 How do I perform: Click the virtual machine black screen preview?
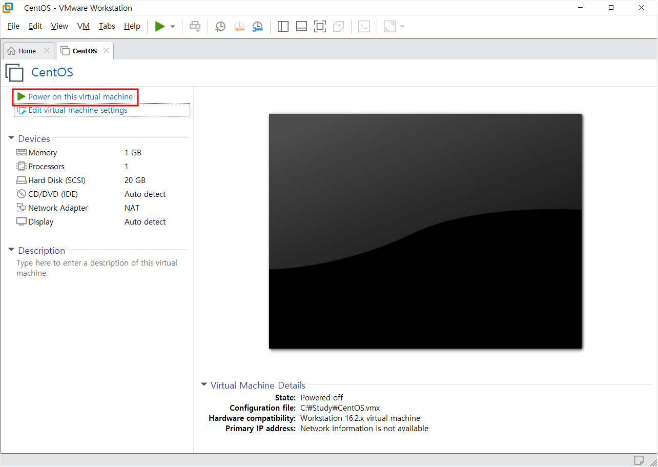tap(425, 231)
